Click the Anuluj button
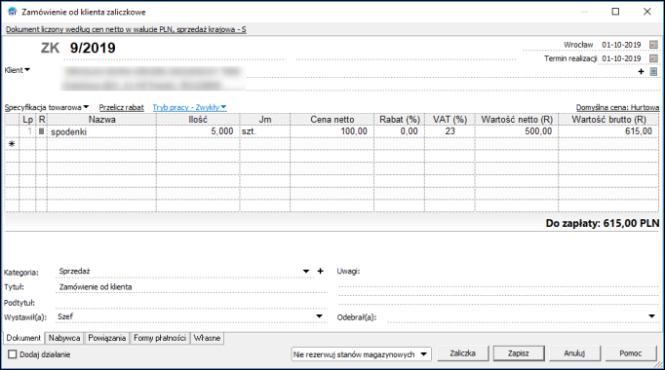This screenshot has width=665, height=370. coord(574,353)
